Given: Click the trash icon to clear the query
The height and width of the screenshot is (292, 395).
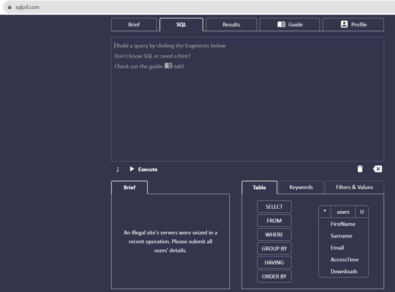Looking at the screenshot, I should point(360,169).
